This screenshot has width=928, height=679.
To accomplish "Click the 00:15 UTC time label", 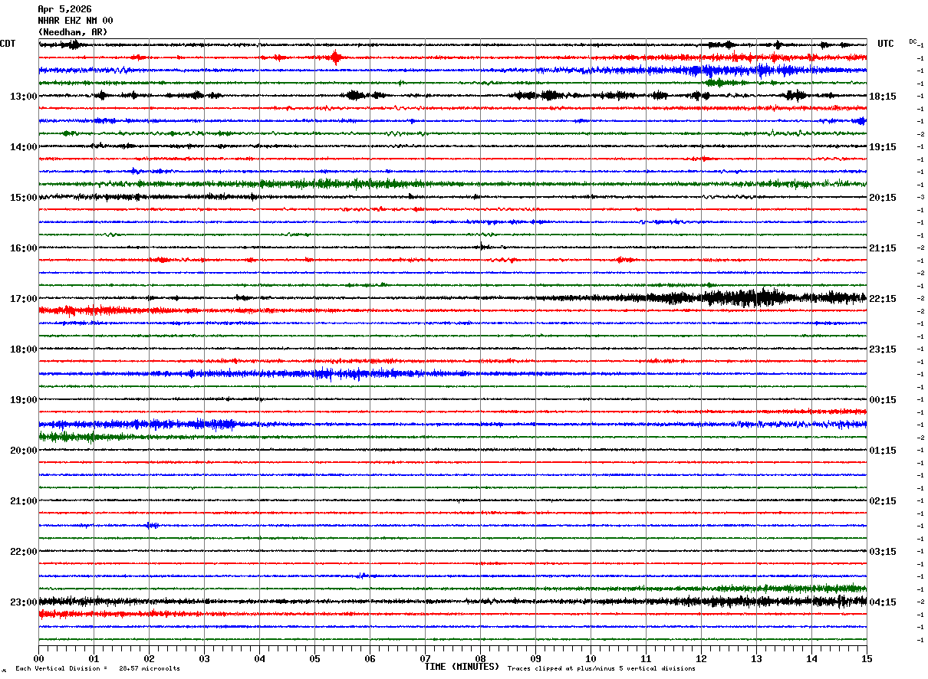I will pos(883,400).
